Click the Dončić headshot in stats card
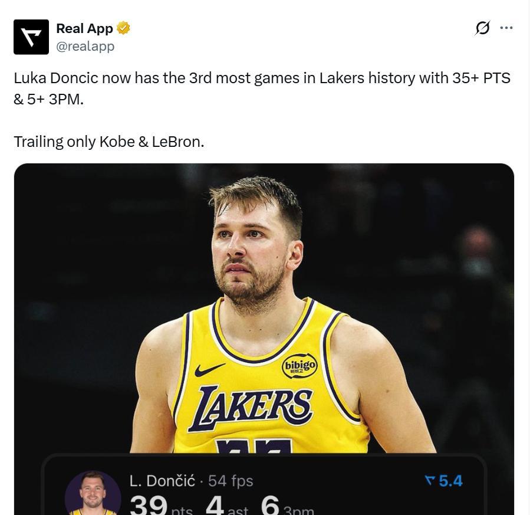 (93, 494)
